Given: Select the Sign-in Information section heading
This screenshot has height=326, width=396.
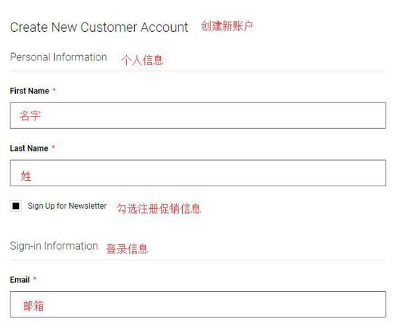Looking at the screenshot, I should 54,246.
